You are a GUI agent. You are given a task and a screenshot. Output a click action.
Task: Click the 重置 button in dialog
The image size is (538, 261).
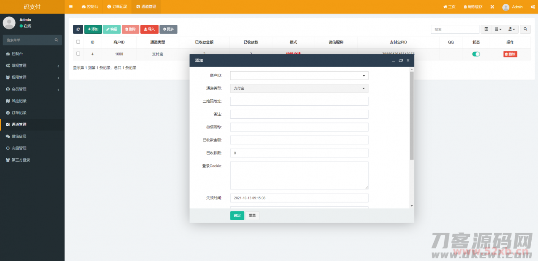(252, 216)
